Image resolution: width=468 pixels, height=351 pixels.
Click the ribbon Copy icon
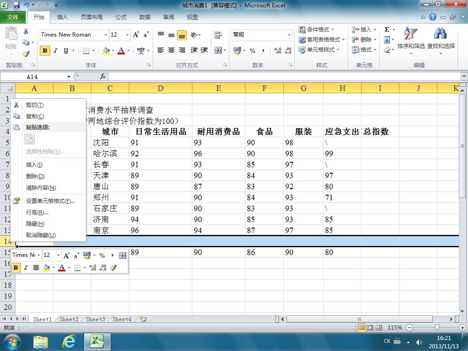[26, 43]
